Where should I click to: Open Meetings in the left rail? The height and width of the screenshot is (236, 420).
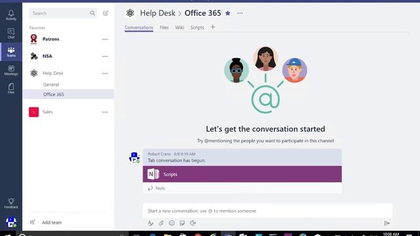(11, 70)
